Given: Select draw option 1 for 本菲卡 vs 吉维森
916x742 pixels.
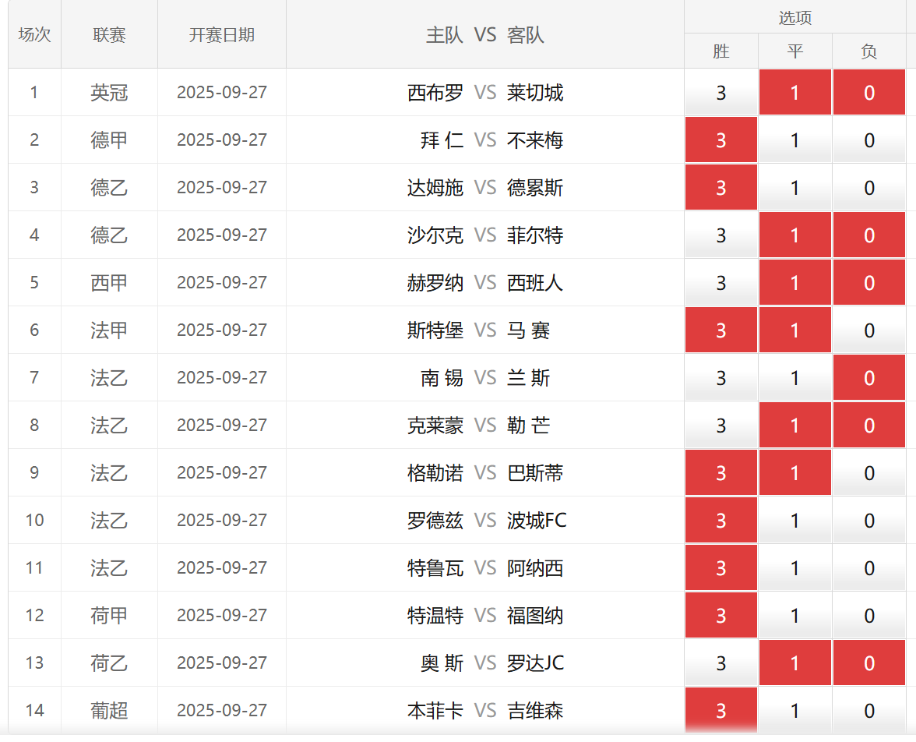Looking at the screenshot, I should coord(794,711).
